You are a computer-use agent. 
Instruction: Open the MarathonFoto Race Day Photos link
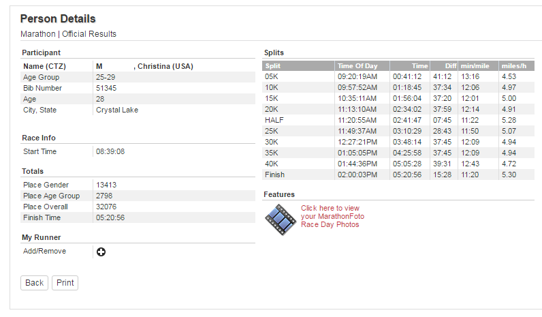click(332, 216)
